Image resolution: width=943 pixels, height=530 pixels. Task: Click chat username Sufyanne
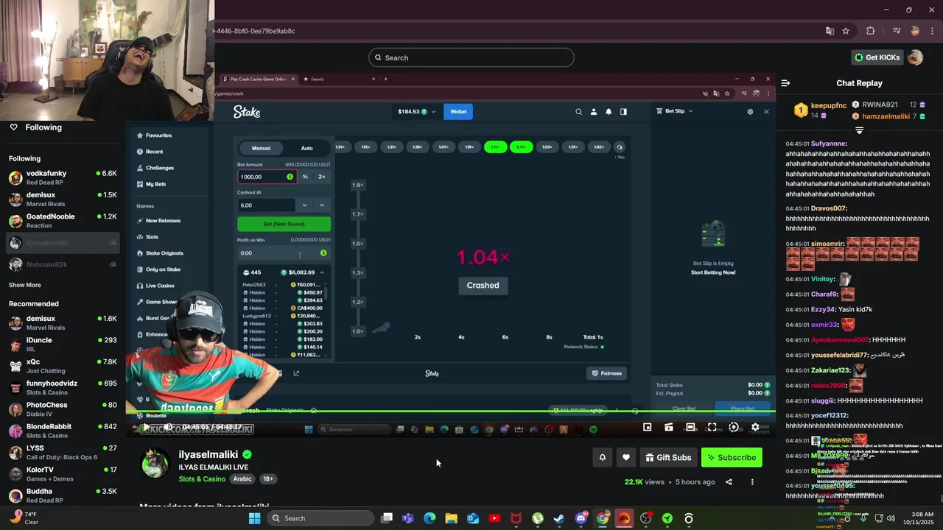click(x=828, y=144)
